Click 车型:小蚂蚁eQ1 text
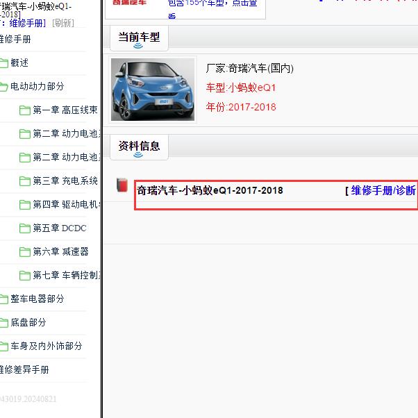 [241, 87]
